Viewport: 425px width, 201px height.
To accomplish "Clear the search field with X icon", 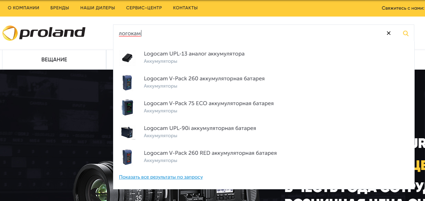I will pos(388,33).
